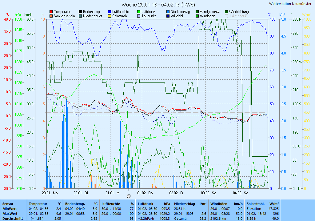Click the Niederschlag legend icon
This screenshot has width=315, height=221.
(168, 12)
